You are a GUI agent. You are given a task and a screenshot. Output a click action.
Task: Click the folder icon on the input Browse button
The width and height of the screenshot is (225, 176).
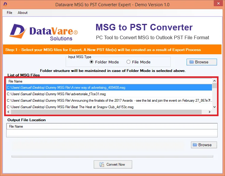coord(192,62)
